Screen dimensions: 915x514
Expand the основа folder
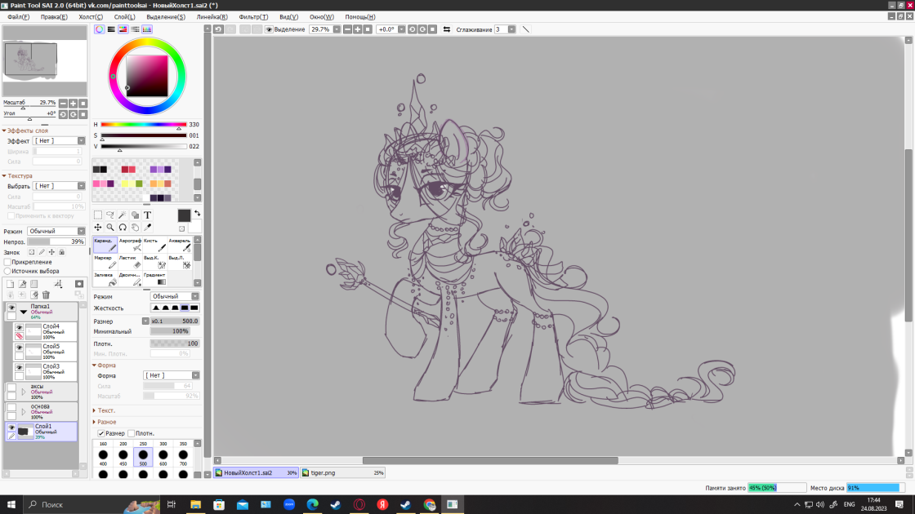[x=24, y=411]
